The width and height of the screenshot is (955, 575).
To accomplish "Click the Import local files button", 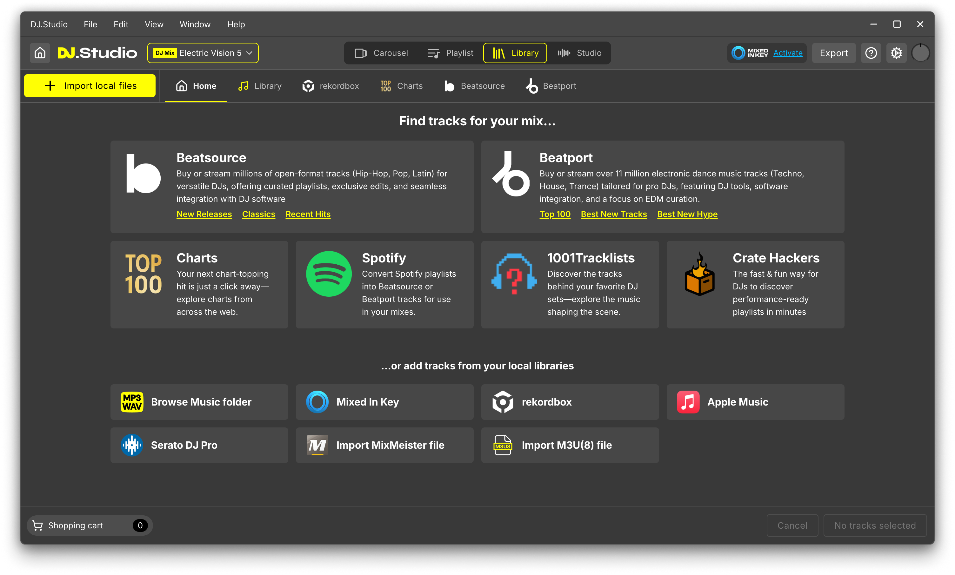I will [90, 85].
